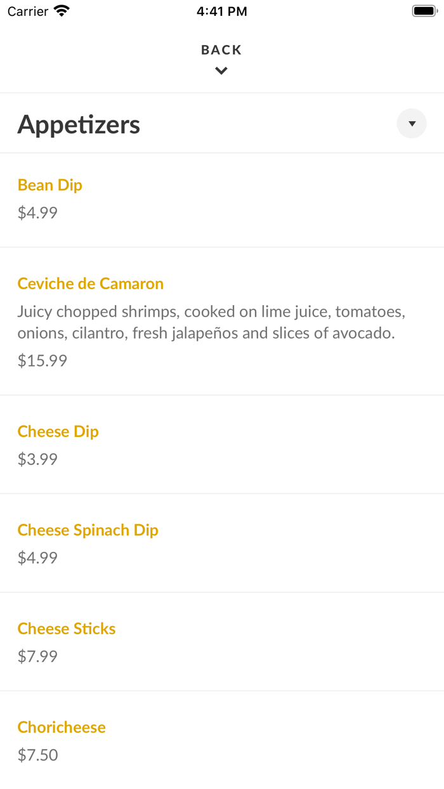The width and height of the screenshot is (444, 789).
Task: Tap the Bean Dip $4.99 price
Action: pyautogui.click(x=37, y=212)
